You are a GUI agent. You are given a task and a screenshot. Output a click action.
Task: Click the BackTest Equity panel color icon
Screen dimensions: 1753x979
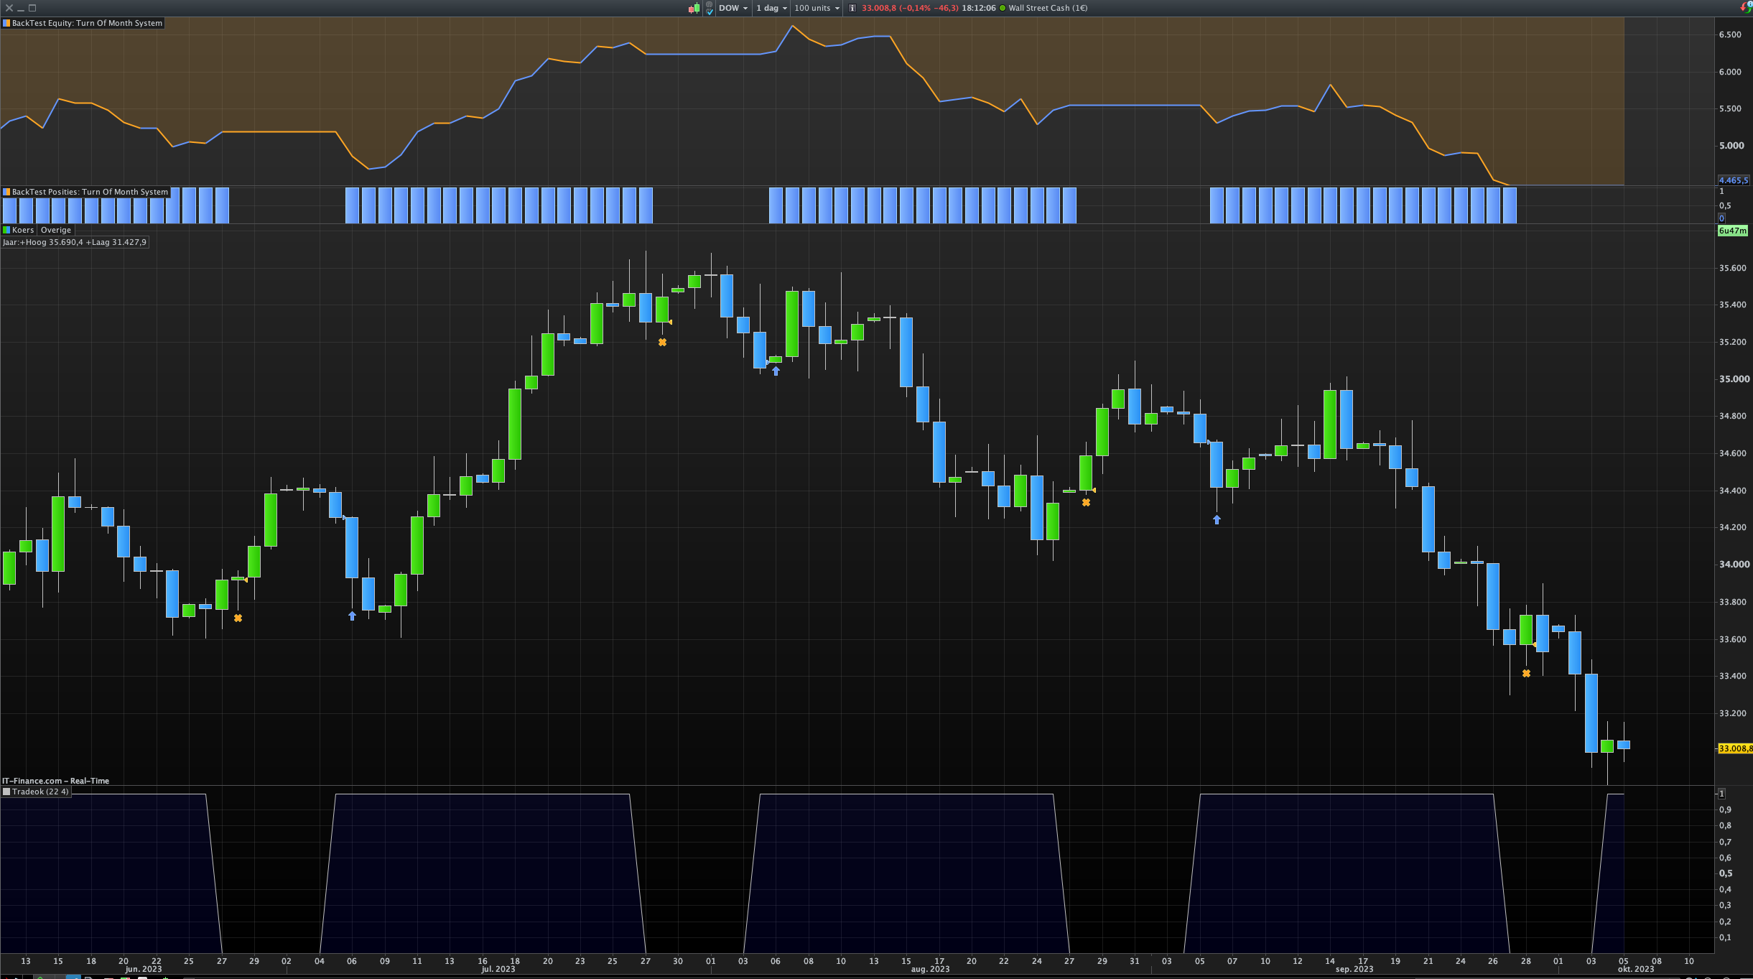(x=6, y=23)
